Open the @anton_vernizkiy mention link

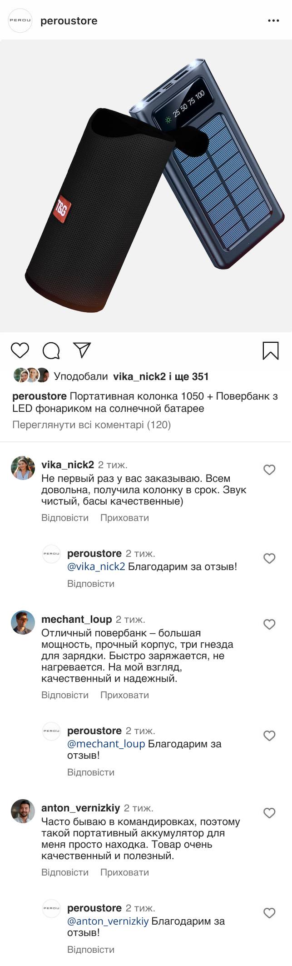[x=108, y=921]
